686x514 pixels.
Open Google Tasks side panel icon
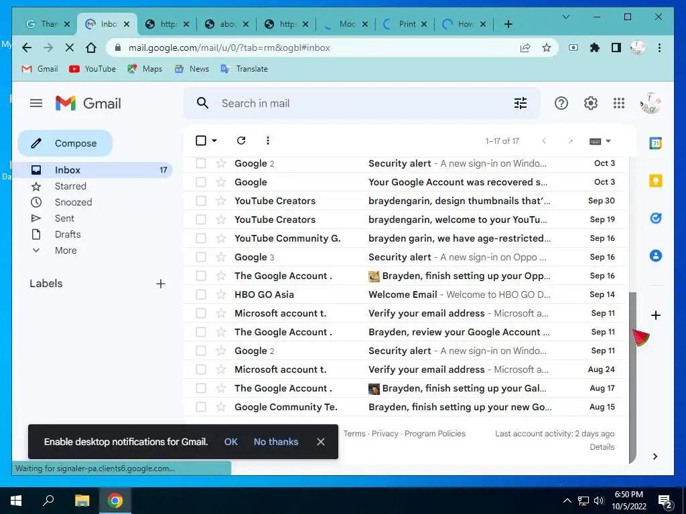(x=655, y=218)
